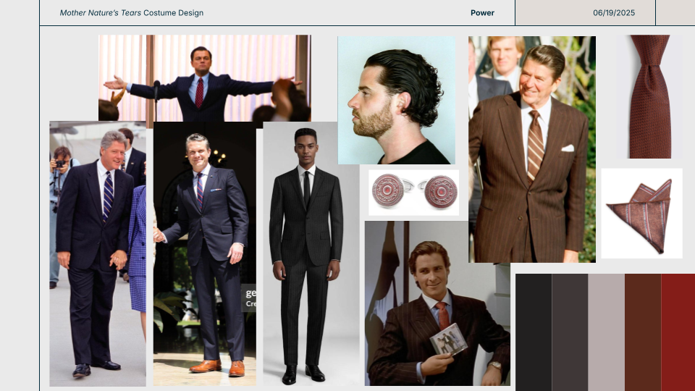Click the 06/19/2025 date field
The image size is (695, 391).
[612, 13]
